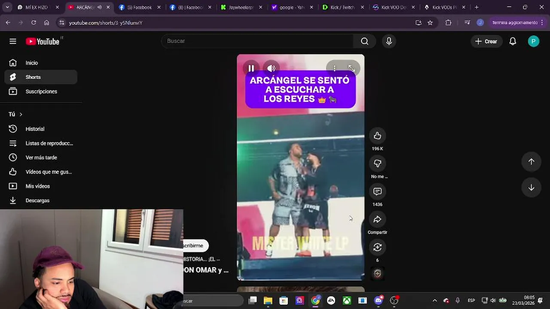
Task: Open Inicio in the sidebar
Action: coord(41,63)
